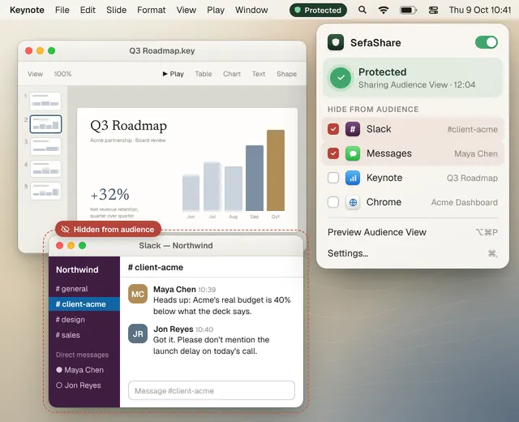Click Maya Chen's online status dot
Image resolution: width=519 pixels, height=422 pixels.
[59, 370]
